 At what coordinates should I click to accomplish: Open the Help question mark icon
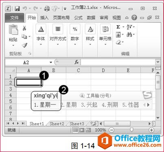[x=134, y=17]
